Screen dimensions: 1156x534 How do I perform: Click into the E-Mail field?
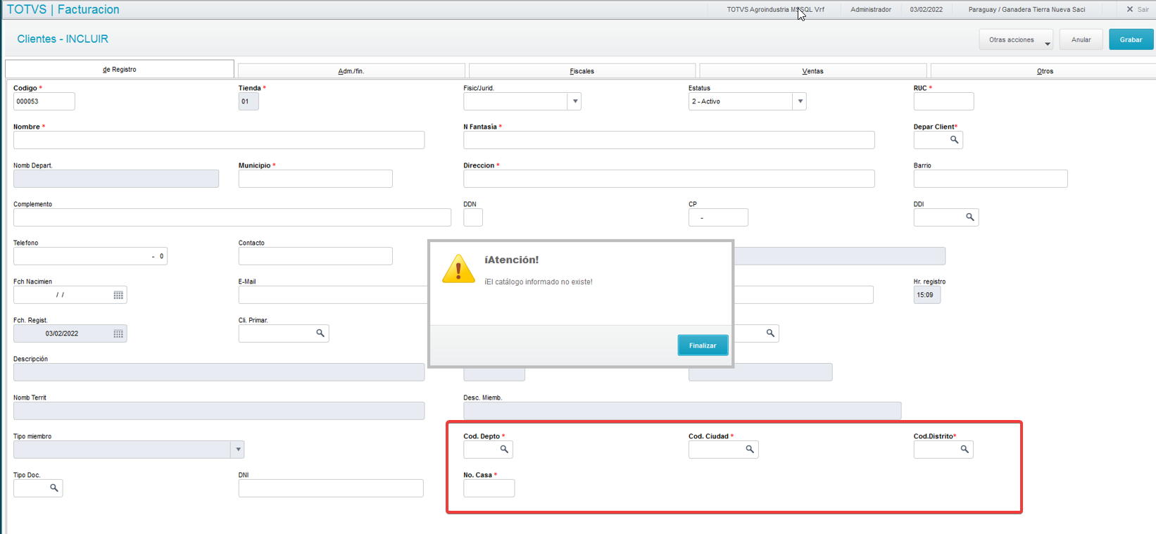click(x=333, y=295)
